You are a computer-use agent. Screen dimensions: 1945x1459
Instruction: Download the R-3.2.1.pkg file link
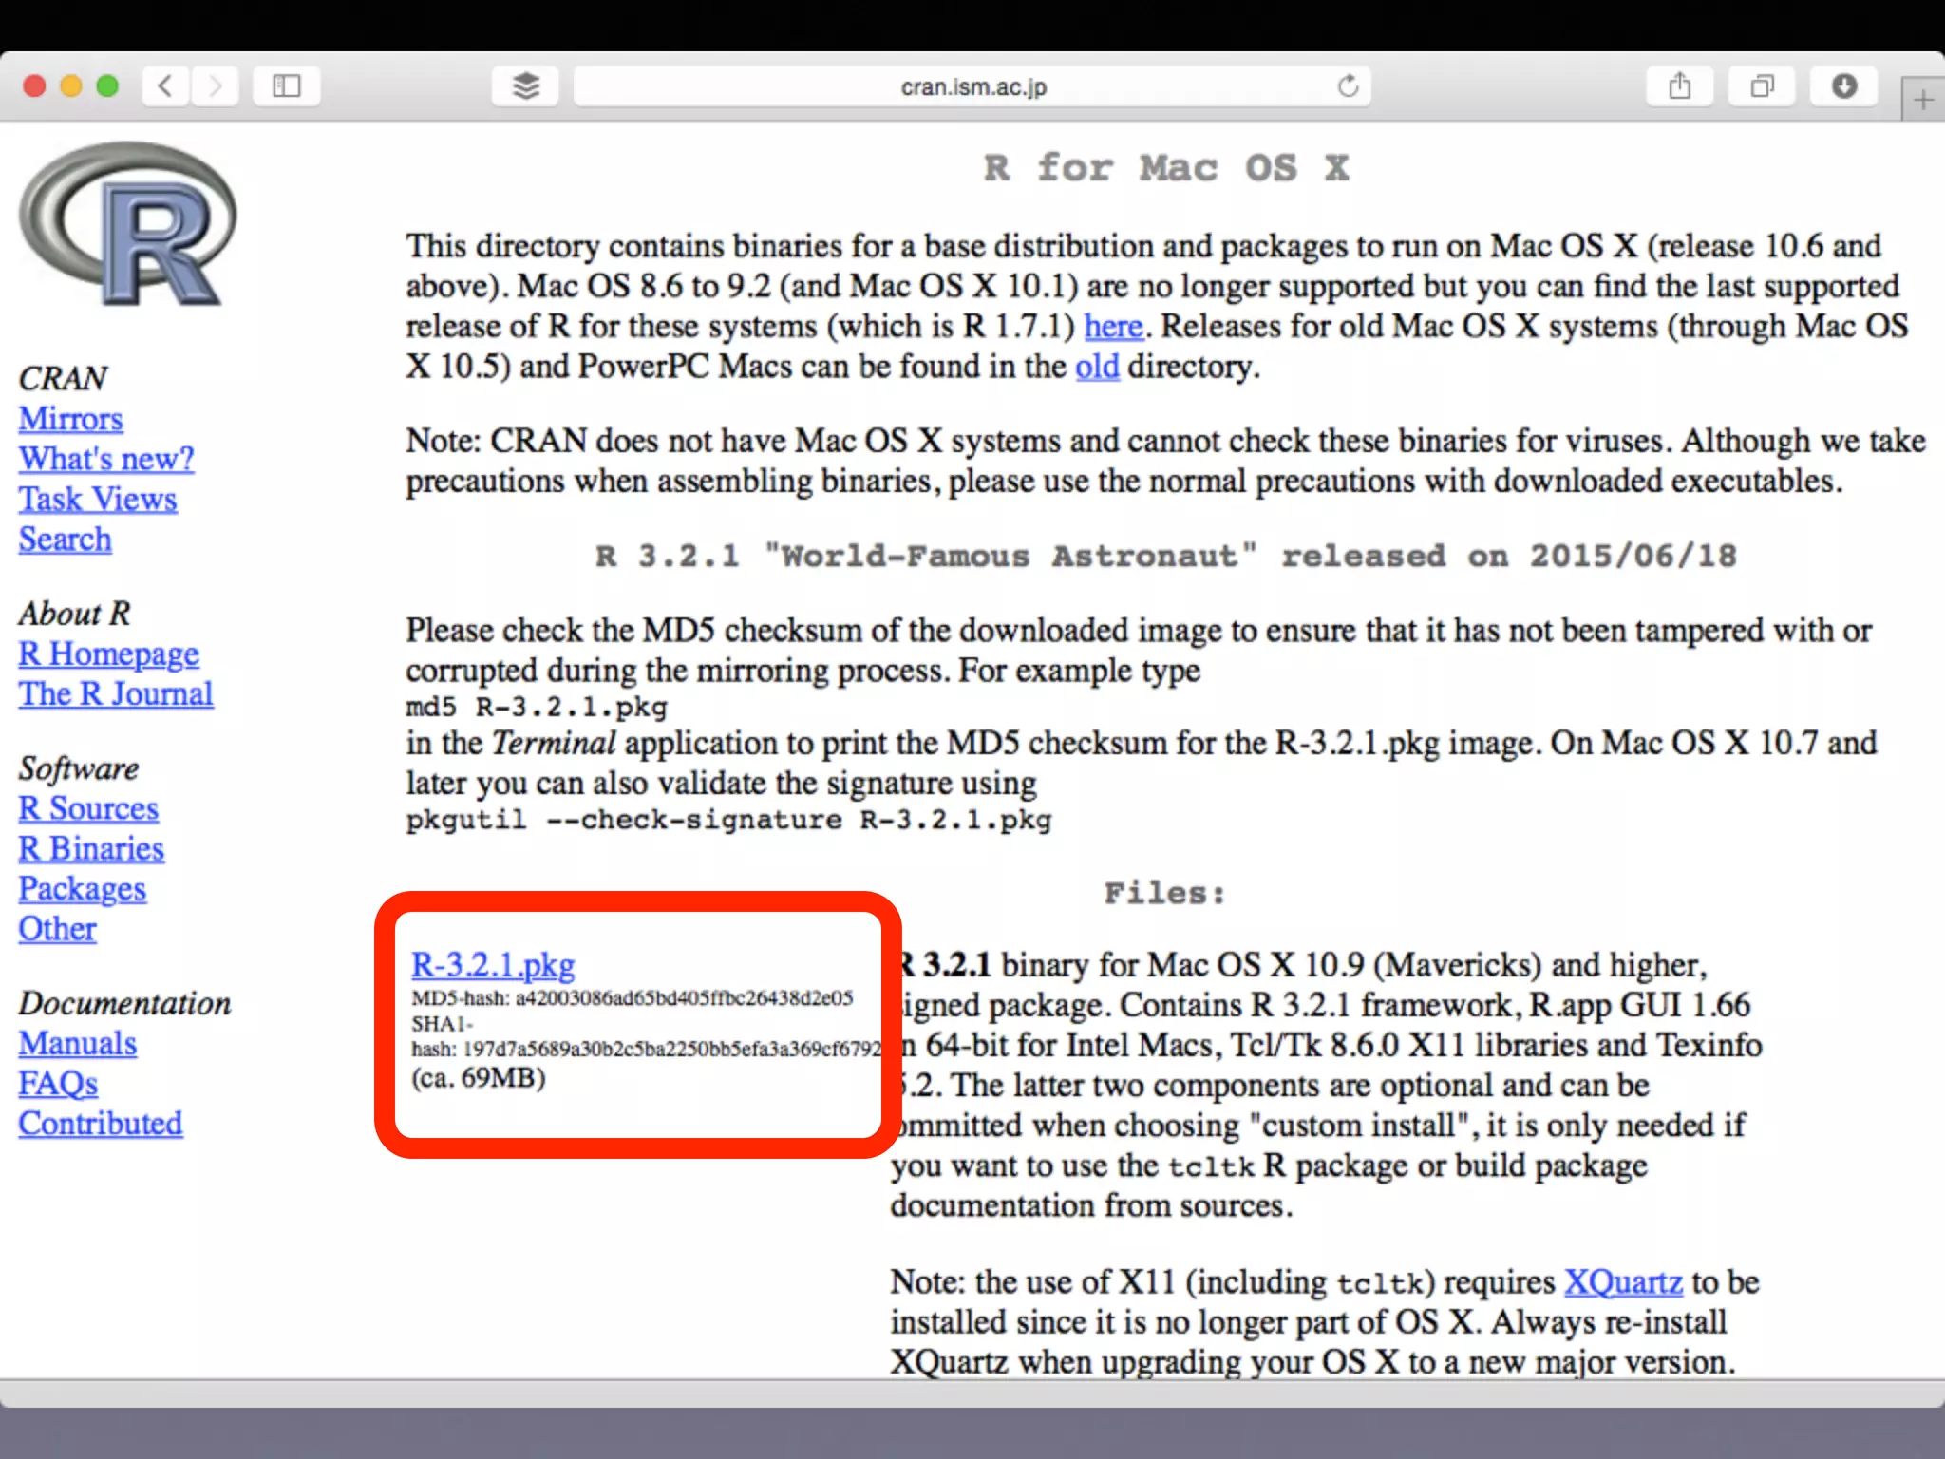493,965
